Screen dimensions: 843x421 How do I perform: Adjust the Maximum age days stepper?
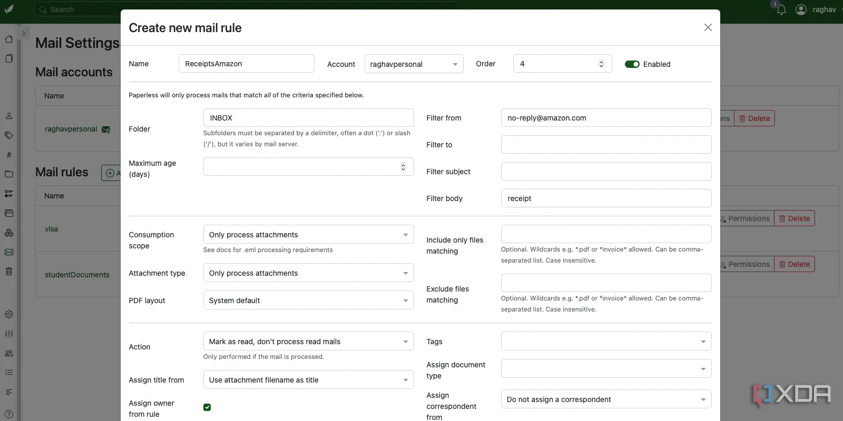click(403, 167)
